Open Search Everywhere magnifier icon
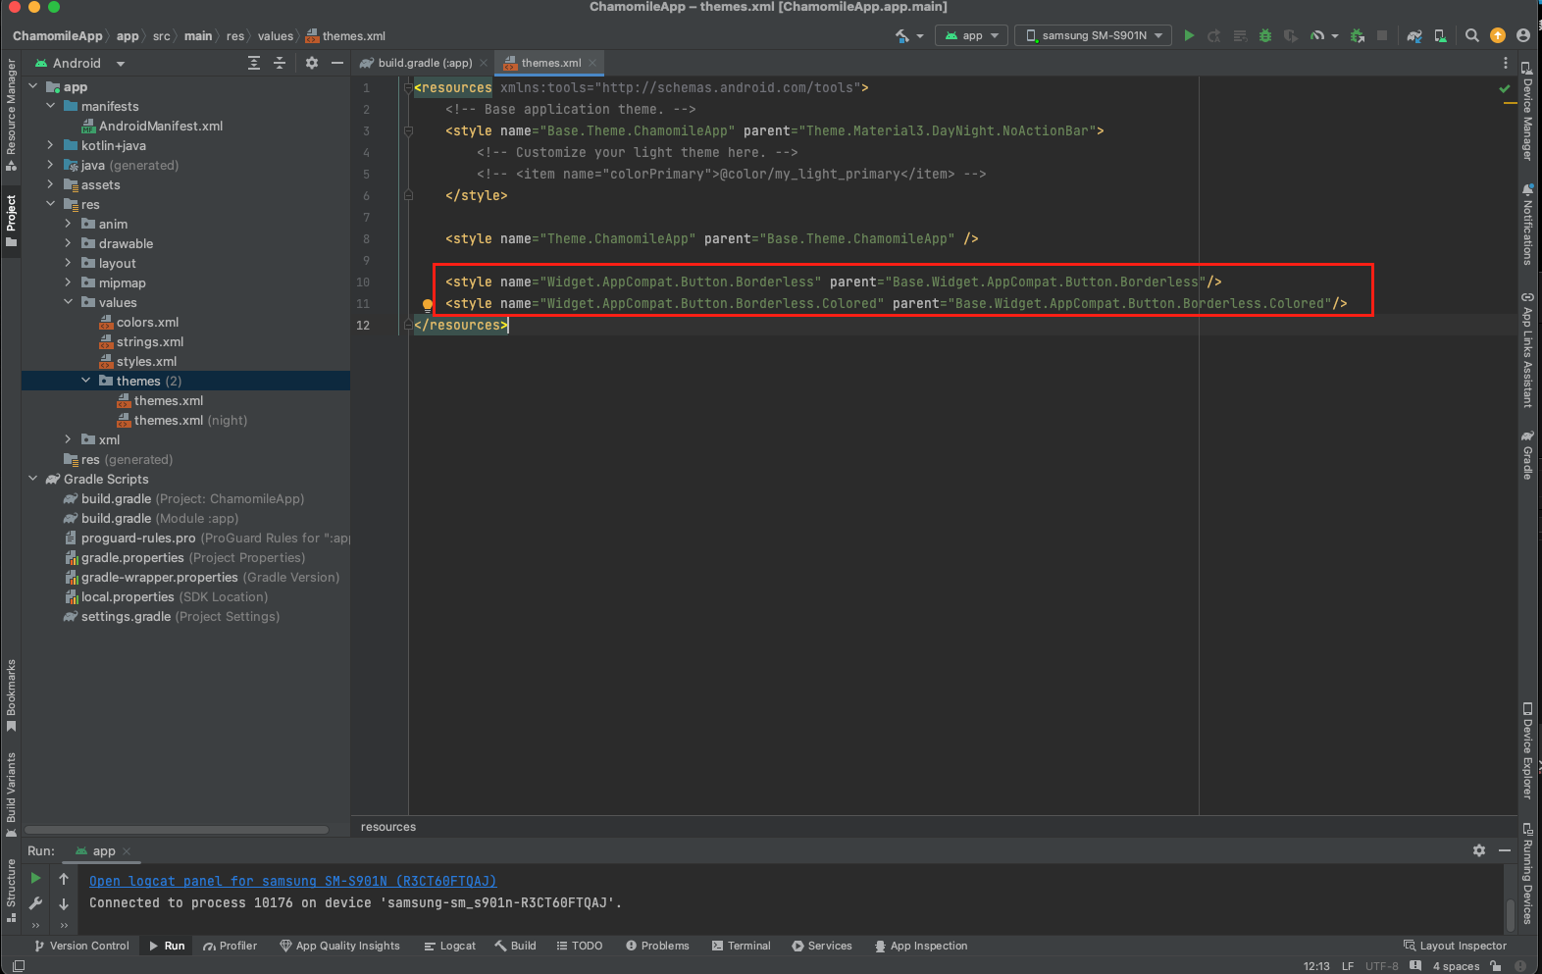This screenshot has height=974, width=1542. pyautogui.click(x=1471, y=36)
